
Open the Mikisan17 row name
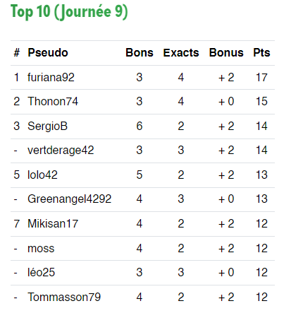[53, 223]
